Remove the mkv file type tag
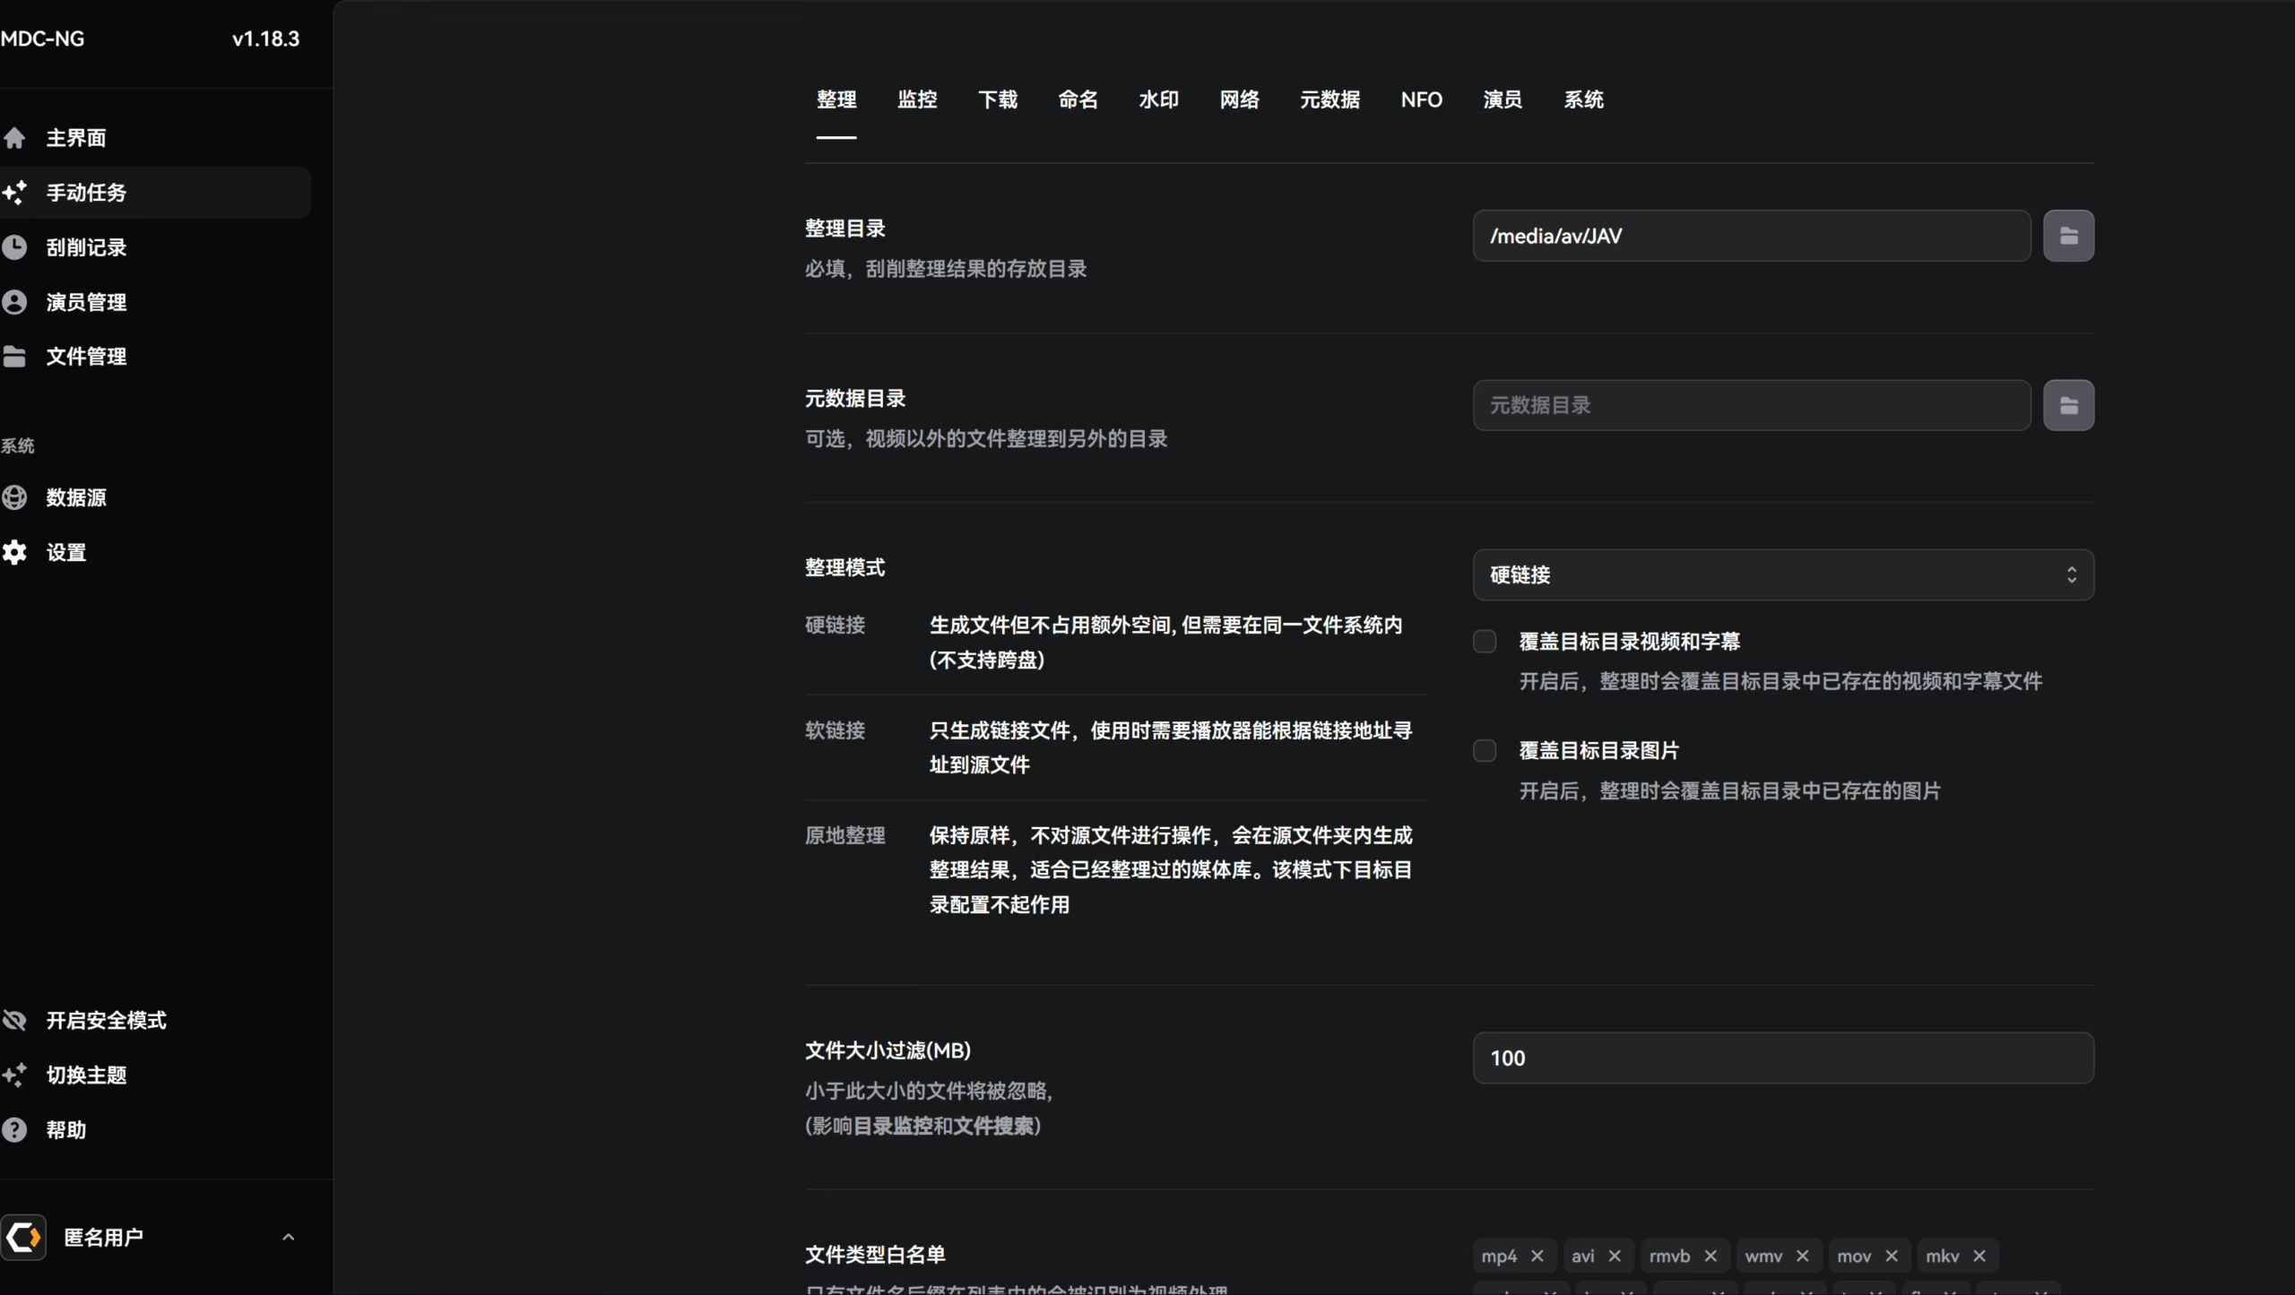2295x1295 pixels. tap(1979, 1256)
